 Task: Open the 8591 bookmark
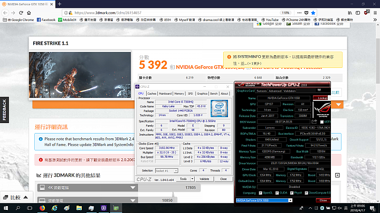165,20
